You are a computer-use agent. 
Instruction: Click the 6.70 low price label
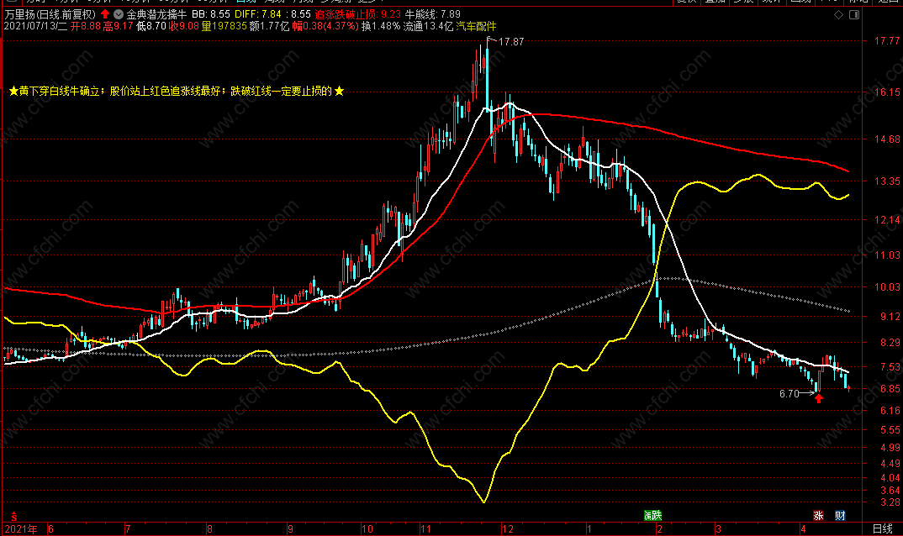789,394
